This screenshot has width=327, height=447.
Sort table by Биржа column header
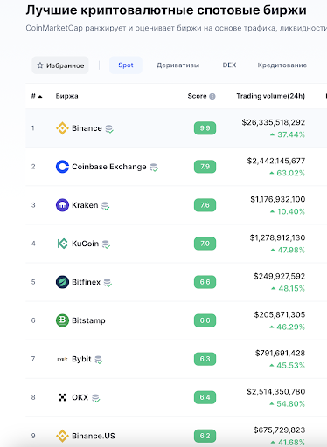click(66, 96)
